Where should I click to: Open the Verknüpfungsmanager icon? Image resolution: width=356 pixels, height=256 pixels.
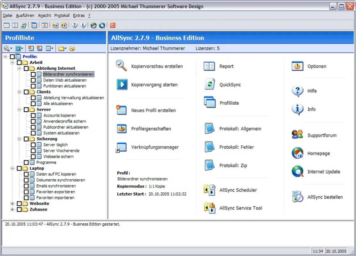[121, 147]
